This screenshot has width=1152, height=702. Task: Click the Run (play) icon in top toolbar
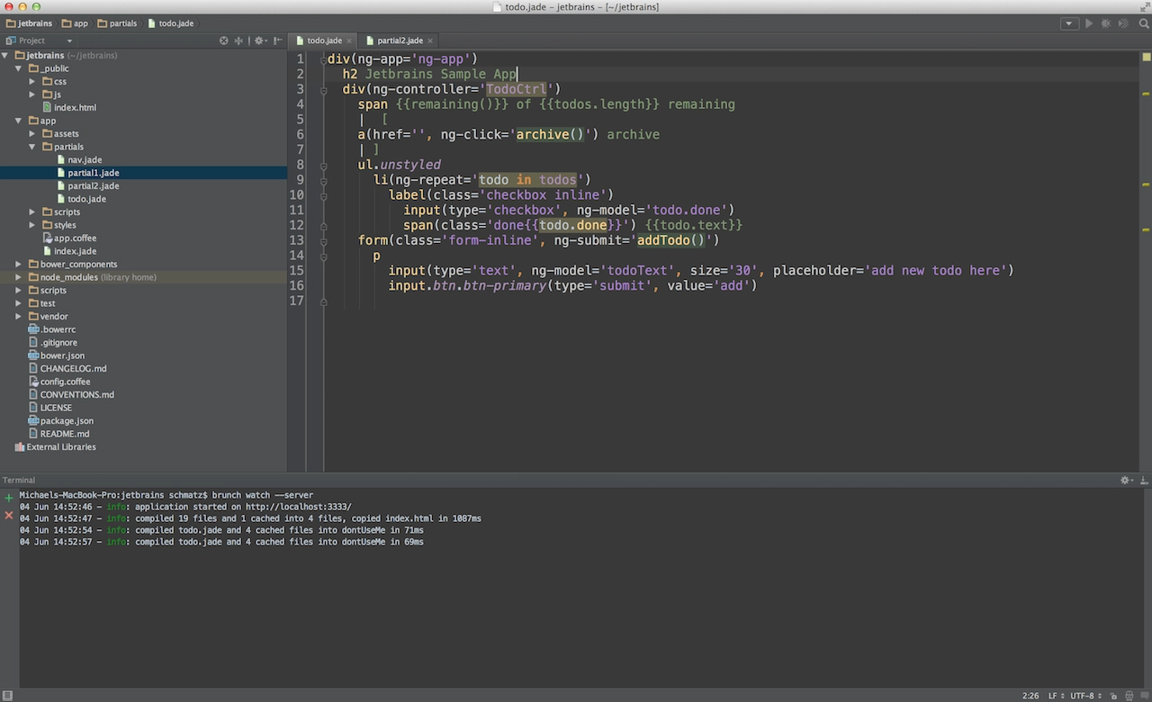click(x=1089, y=23)
